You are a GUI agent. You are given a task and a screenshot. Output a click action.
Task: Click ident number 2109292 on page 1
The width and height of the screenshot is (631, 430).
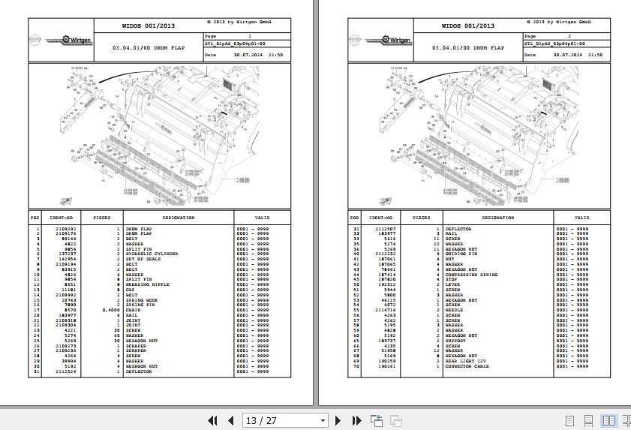click(65, 229)
